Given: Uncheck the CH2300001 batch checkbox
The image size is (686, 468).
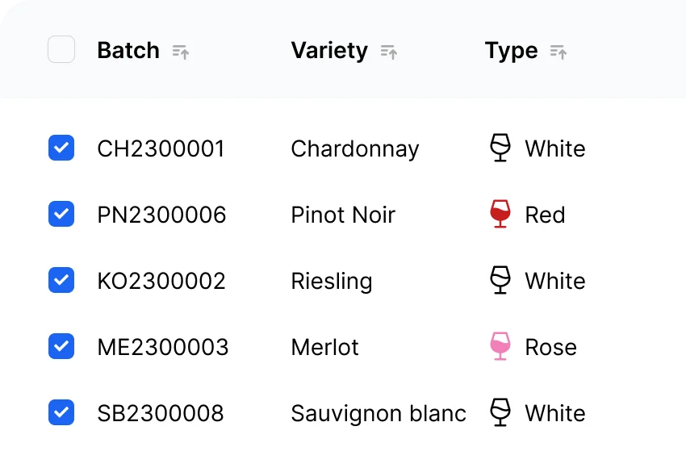Looking at the screenshot, I should point(61,148).
